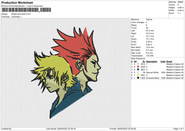Click the Max Stitch value 12.0 mm

click(150, 47)
